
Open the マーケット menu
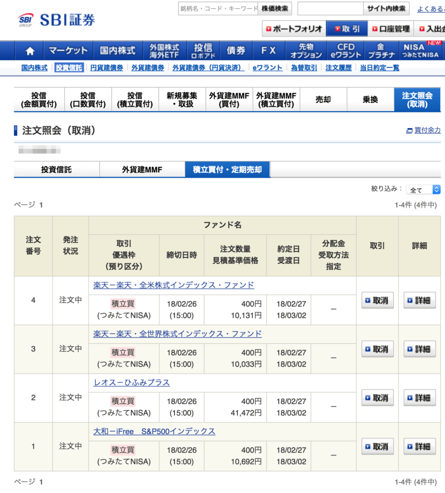pos(68,51)
